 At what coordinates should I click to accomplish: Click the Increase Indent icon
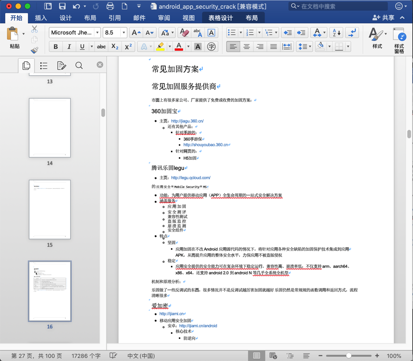302,33
